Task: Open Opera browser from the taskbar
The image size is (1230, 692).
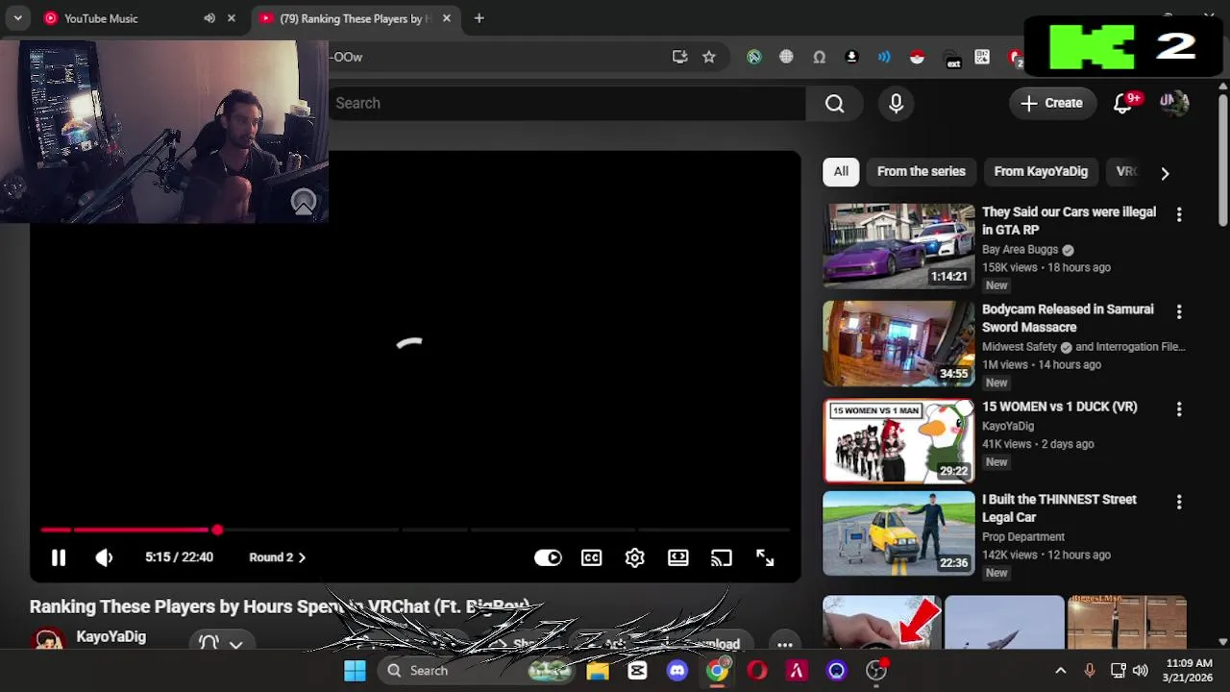Action: pyautogui.click(x=757, y=671)
